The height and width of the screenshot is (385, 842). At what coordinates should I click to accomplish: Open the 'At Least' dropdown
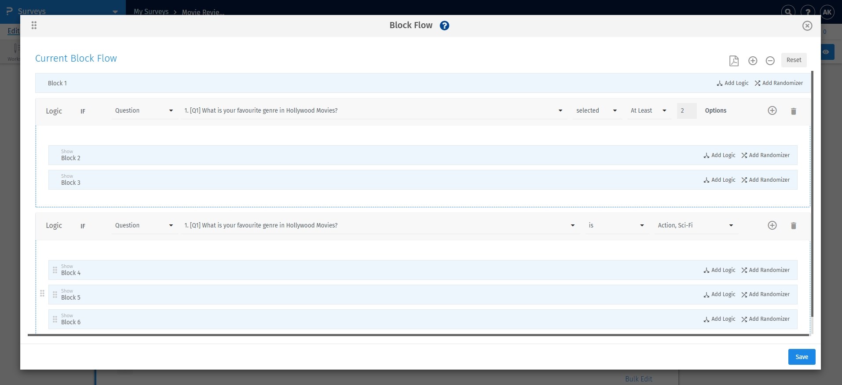pyautogui.click(x=649, y=111)
